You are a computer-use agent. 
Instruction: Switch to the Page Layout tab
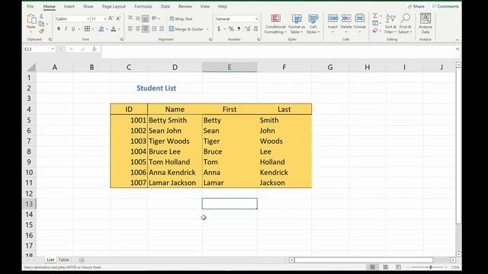[x=114, y=6]
